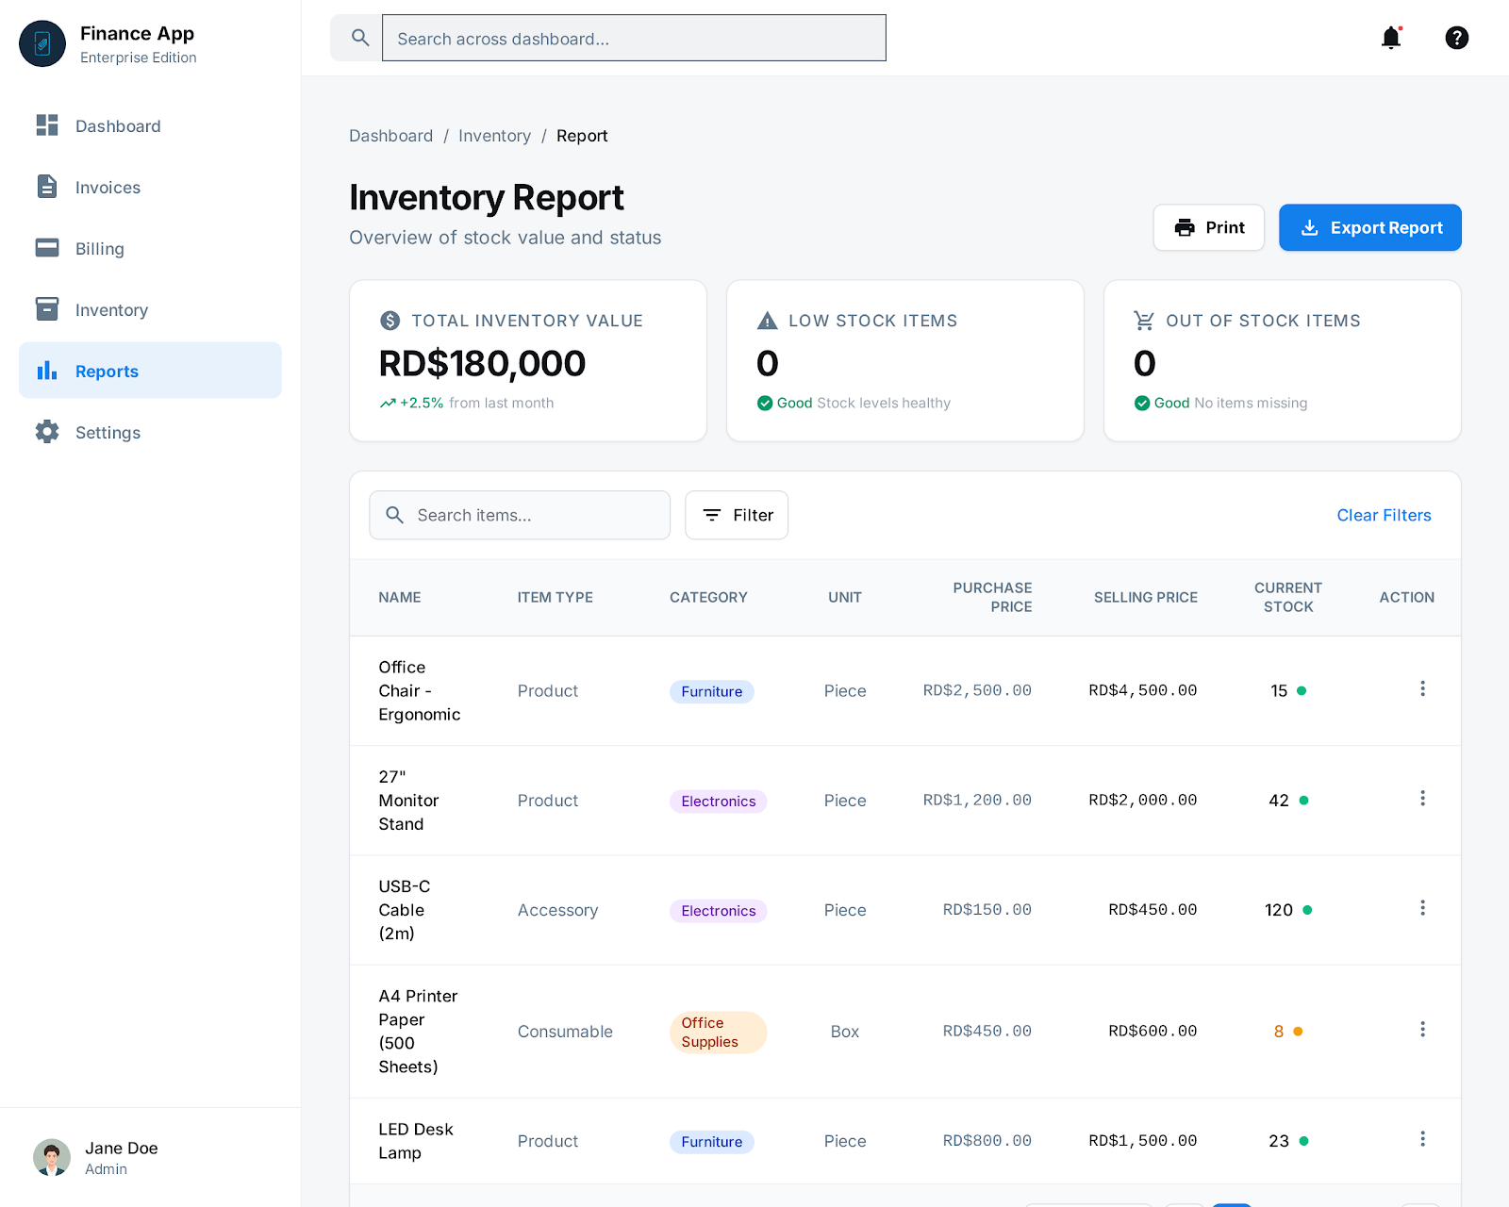This screenshot has height=1207, width=1509.
Task: Click the Finance App logo icon
Action: pos(42,43)
